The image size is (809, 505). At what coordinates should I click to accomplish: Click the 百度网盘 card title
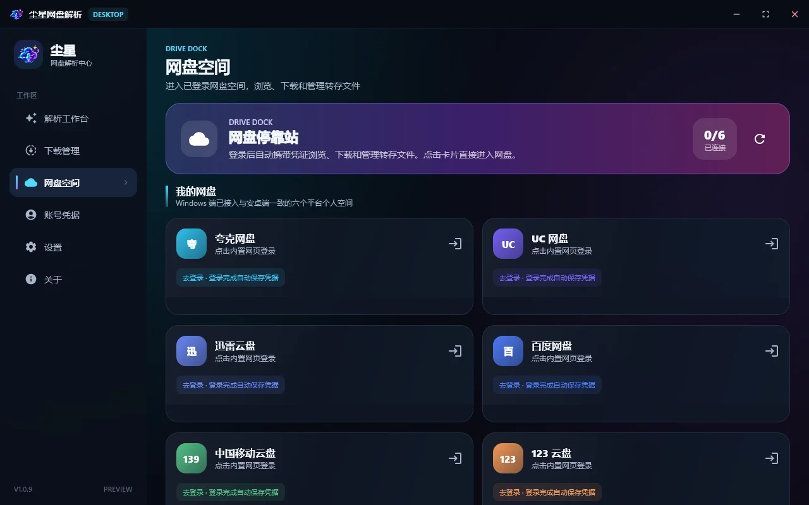[x=552, y=346]
